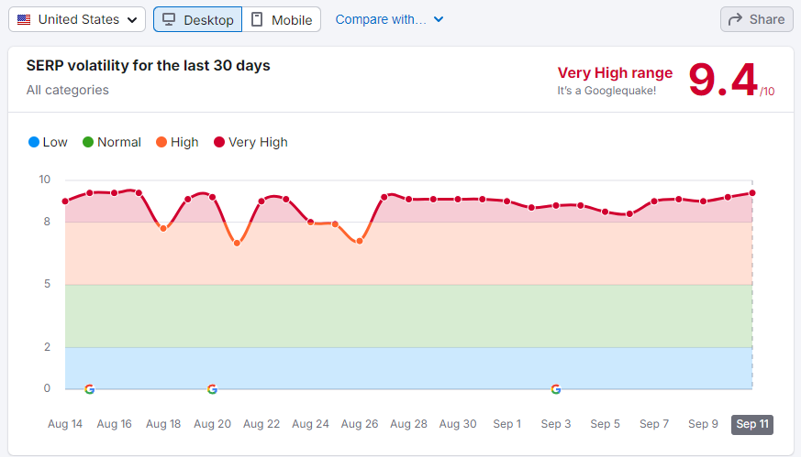Click the Sep 1 data point
This screenshot has width=801, height=457.
pyautogui.click(x=506, y=201)
